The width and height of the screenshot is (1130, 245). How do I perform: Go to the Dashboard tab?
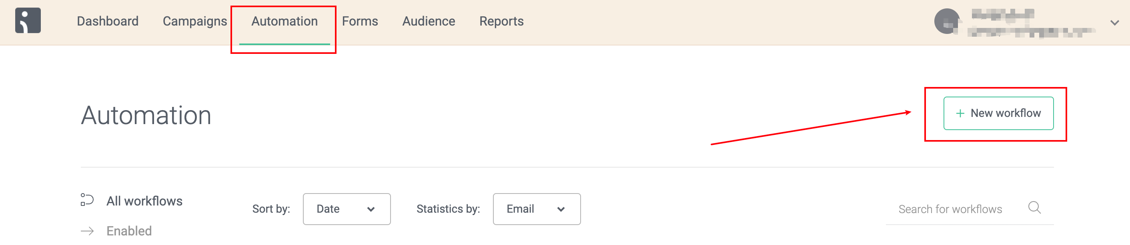coord(108,21)
